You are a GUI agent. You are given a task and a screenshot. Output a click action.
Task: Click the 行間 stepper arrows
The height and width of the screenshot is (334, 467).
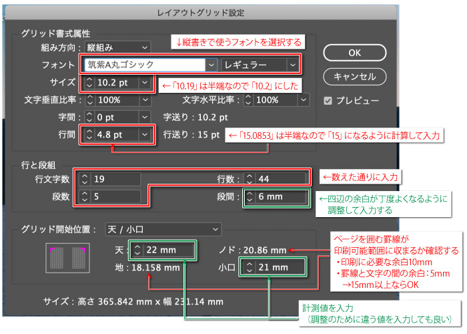click(91, 134)
